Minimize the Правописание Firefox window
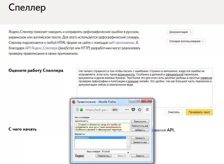This screenshot has height=164, width=224. tap(132, 101)
